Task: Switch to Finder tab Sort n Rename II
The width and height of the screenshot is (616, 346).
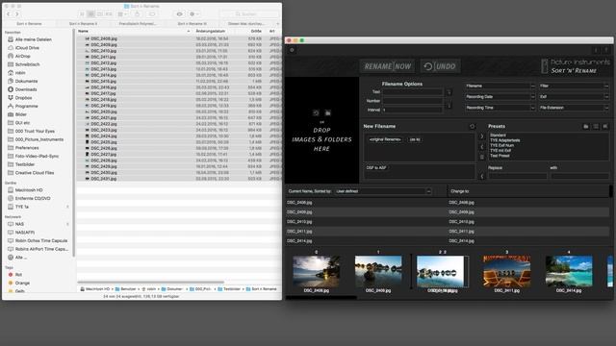Action: (x=84, y=23)
